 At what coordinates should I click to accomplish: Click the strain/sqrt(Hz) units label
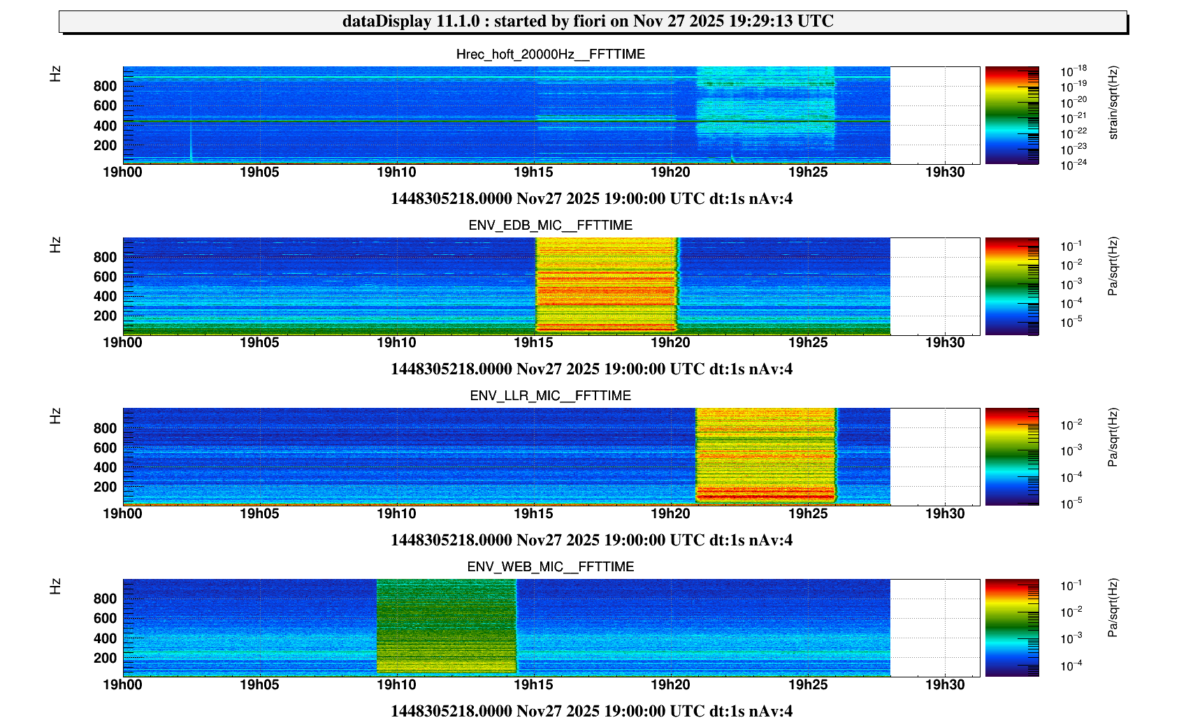pyautogui.click(x=1113, y=103)
